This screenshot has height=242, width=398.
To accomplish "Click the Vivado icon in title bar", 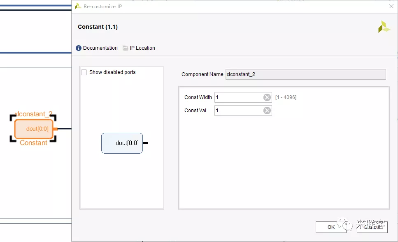I will point(78,6).
